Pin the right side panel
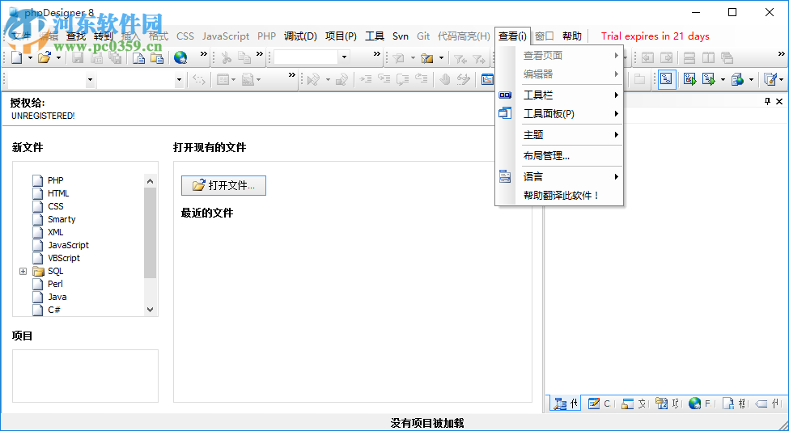 [767, 102]
